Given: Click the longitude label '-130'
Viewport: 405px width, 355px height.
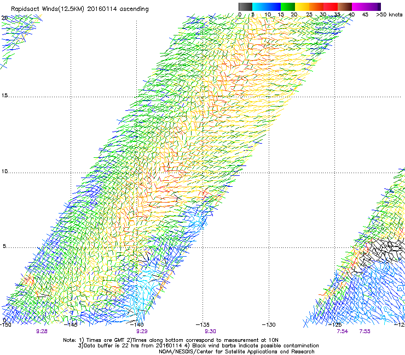Looking at the screenshot, I should pos(269,324).
